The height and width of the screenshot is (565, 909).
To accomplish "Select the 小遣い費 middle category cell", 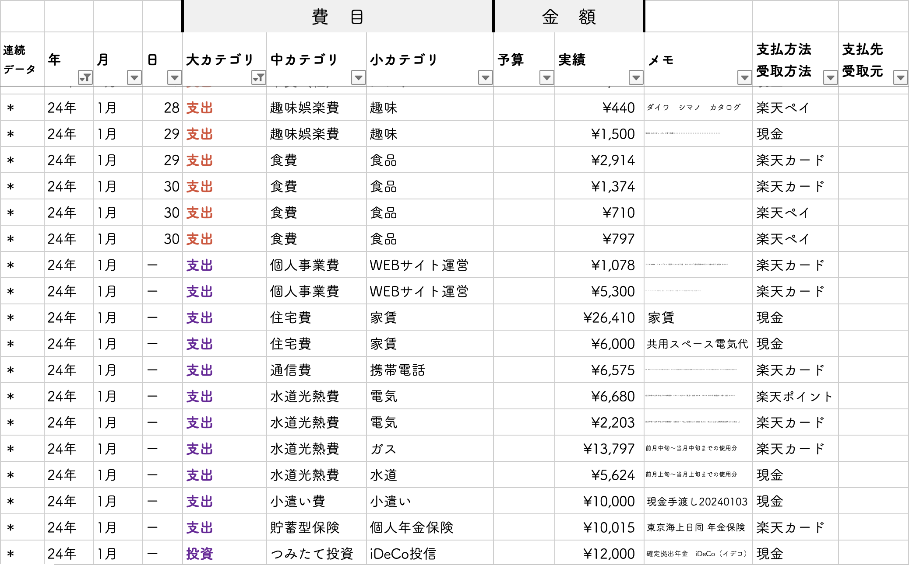I will [x=317, y=501].
